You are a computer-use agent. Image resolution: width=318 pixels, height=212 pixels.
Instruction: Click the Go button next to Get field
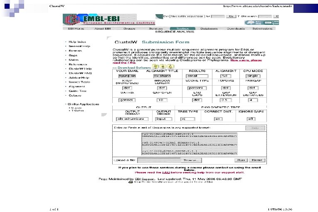[231, 16]
